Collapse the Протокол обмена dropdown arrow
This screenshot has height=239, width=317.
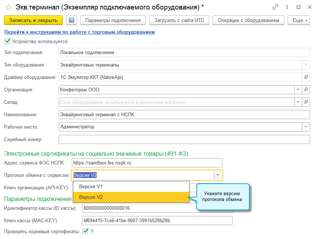(x=218, y=175)
